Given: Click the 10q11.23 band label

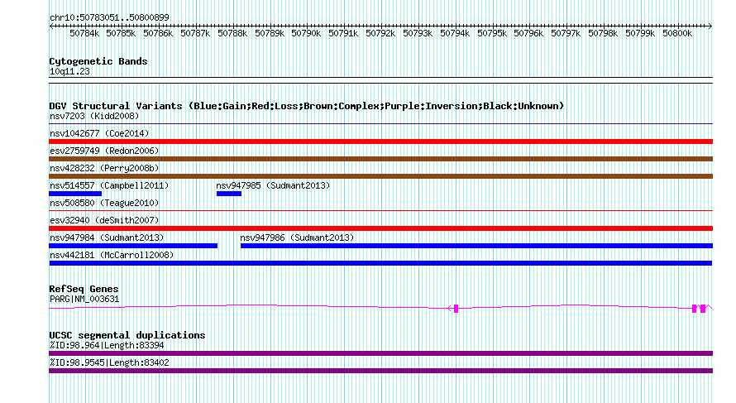Looking at the screenshot, I should tap(69, 71).
